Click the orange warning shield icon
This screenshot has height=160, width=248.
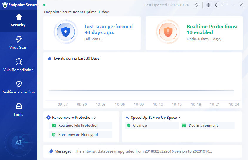point(168,32)
